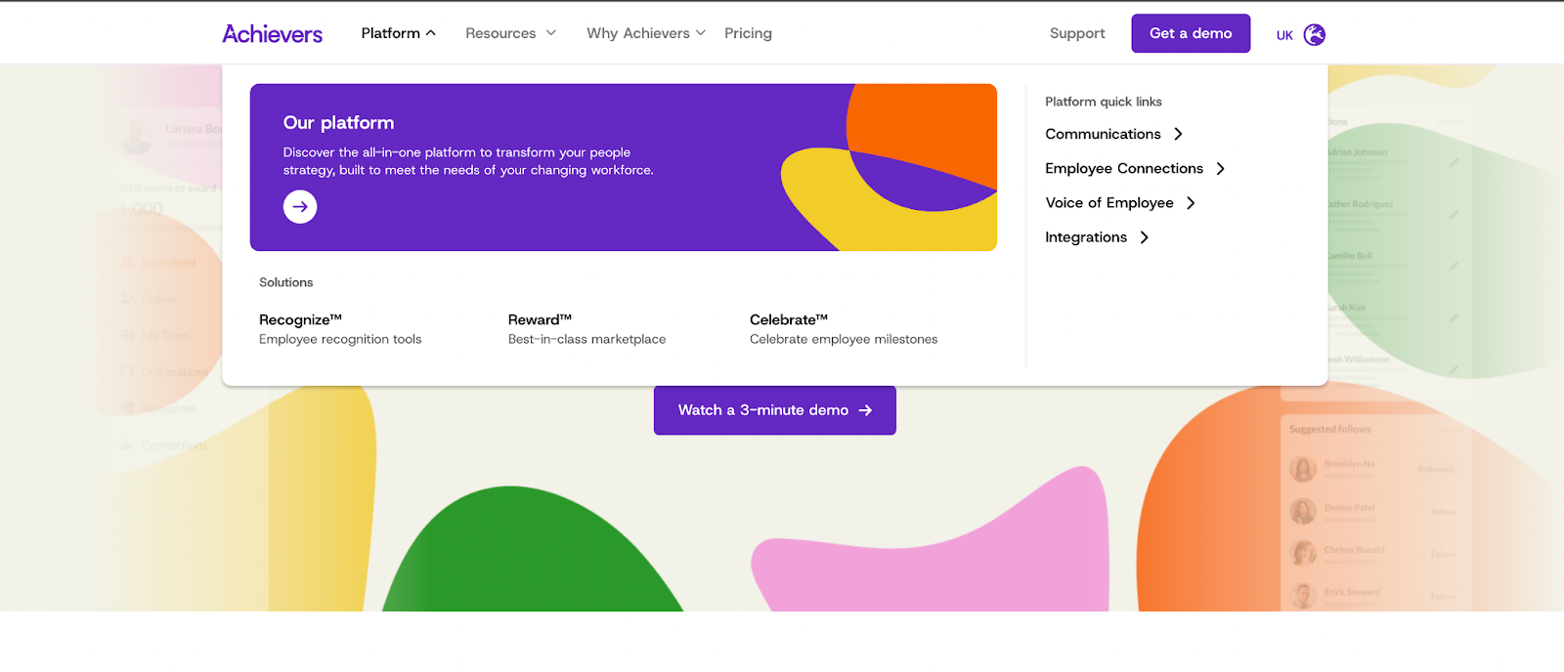Expand the Resources dropdown
This screenshot has width=1564, height=672.
pyautogui.click(x=511, y=33)
